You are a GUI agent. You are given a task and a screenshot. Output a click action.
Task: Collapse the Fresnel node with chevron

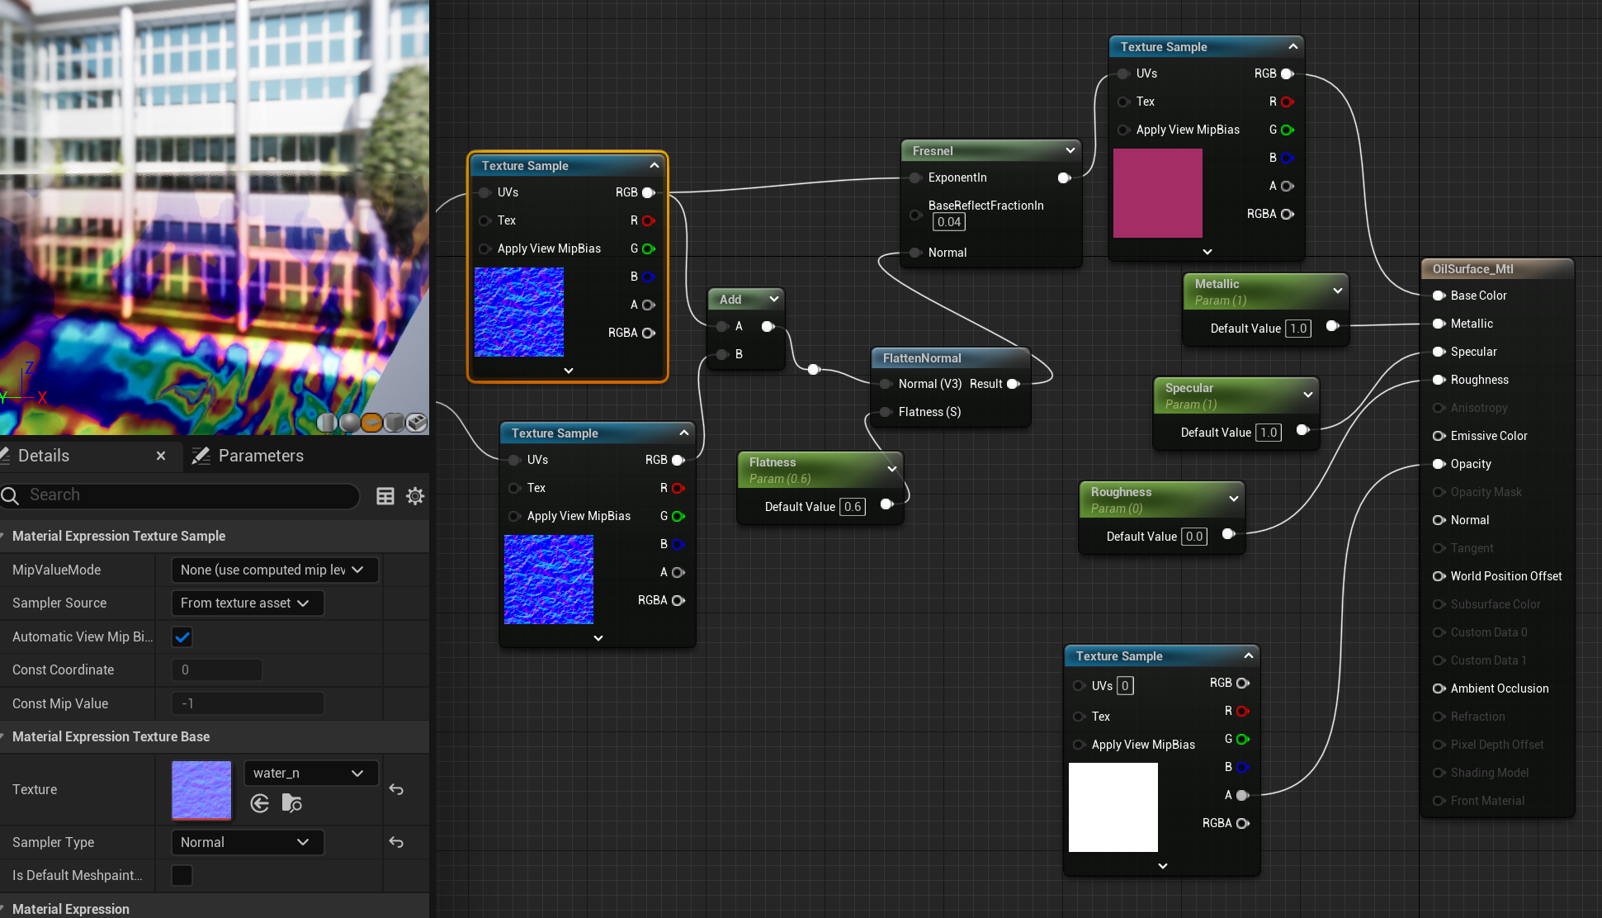1070,150
